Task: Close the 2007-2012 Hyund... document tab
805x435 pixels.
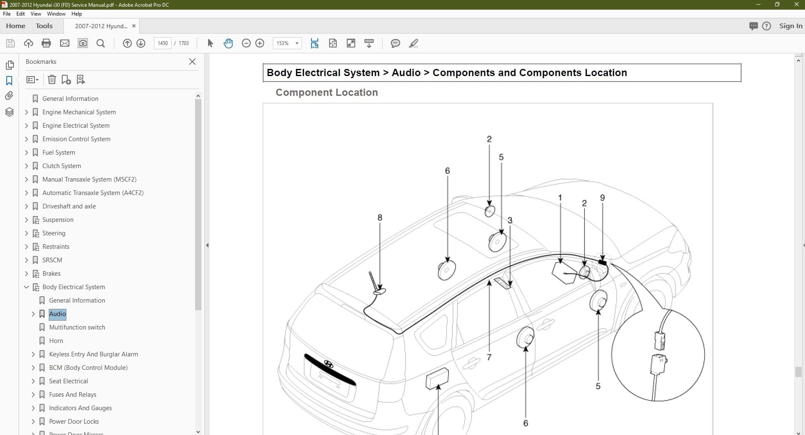Action: [x=134, y=26]
